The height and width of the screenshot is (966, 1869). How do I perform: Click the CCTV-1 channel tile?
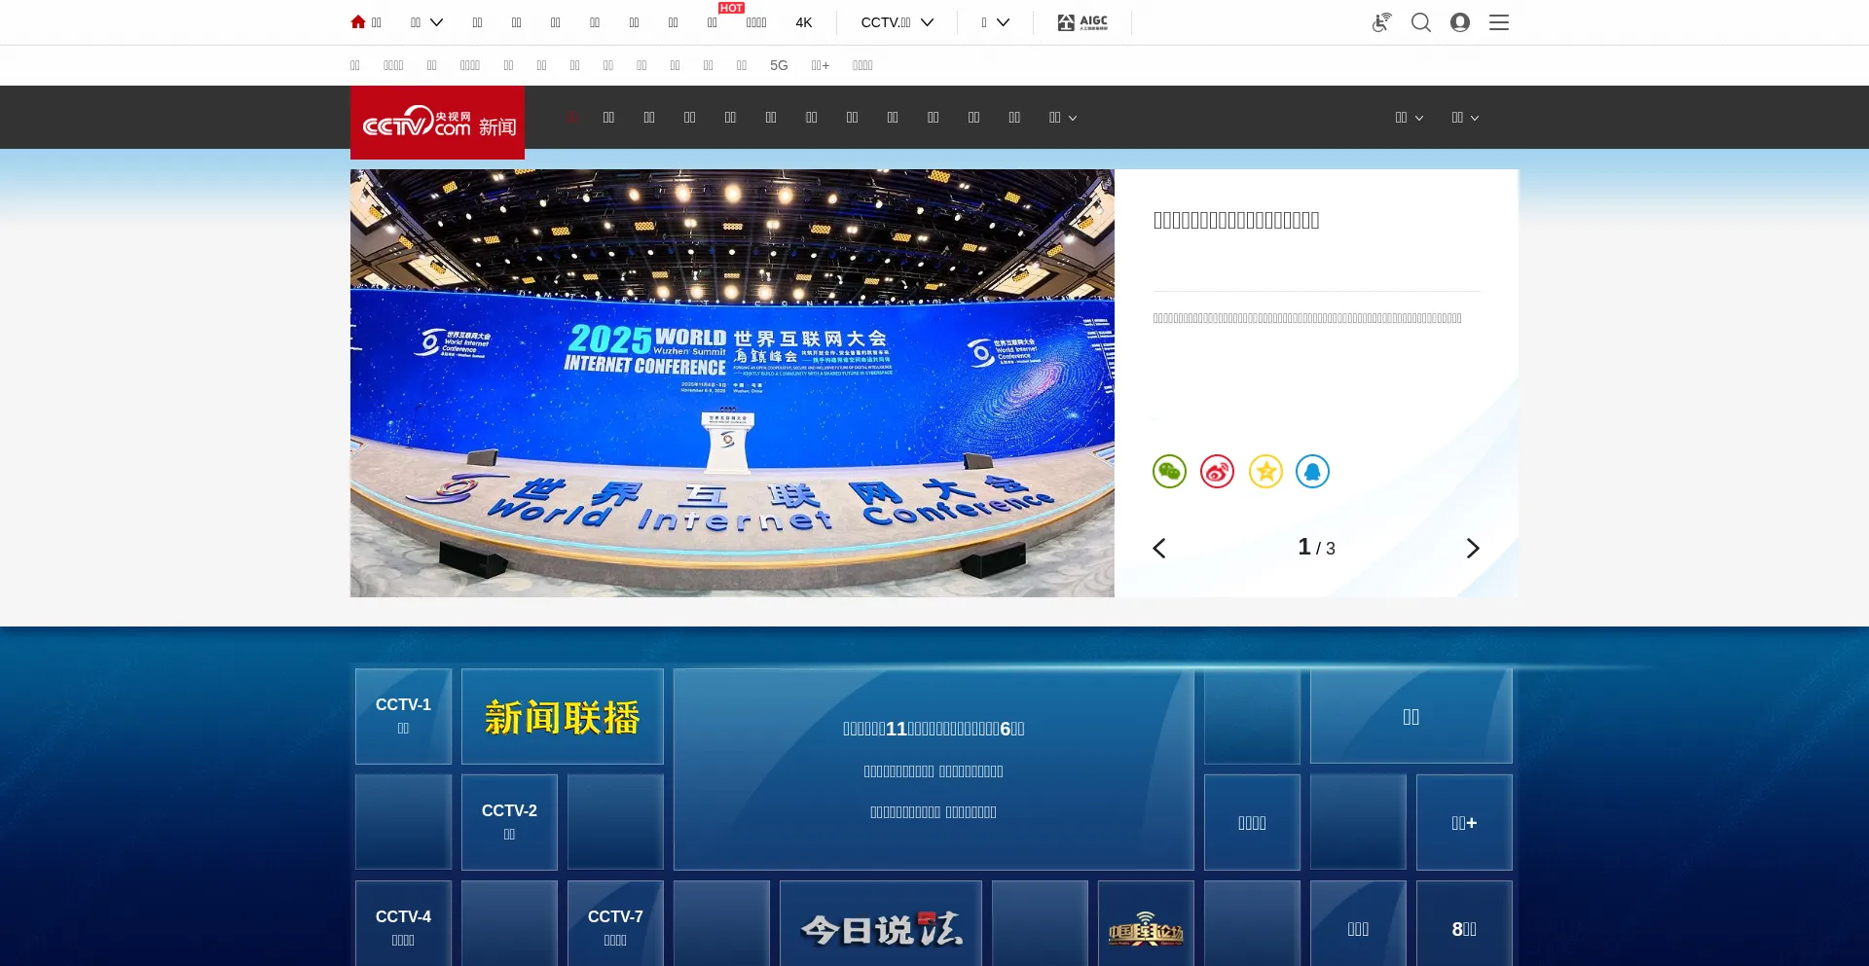(x=403, y=716)
